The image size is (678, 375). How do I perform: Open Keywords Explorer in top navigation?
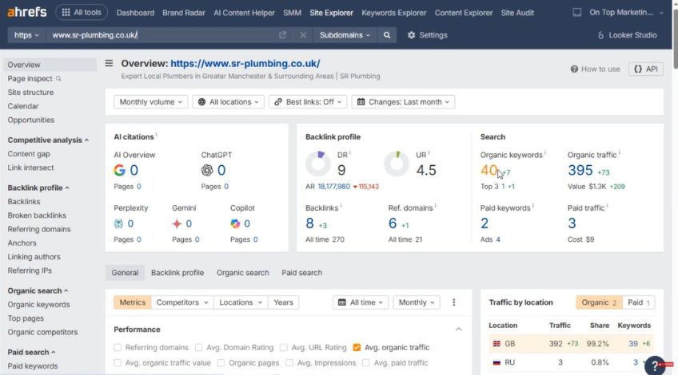(x=394, y=13)
